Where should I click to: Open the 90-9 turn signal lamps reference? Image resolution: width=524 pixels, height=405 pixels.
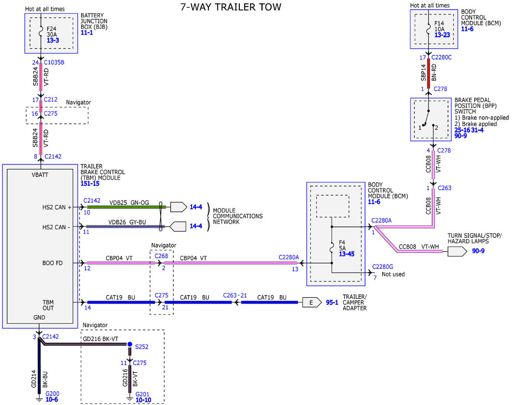(x=478, y=251)
